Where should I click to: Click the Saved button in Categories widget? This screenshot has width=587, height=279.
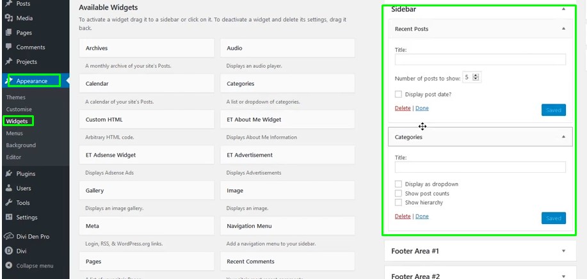553,218
